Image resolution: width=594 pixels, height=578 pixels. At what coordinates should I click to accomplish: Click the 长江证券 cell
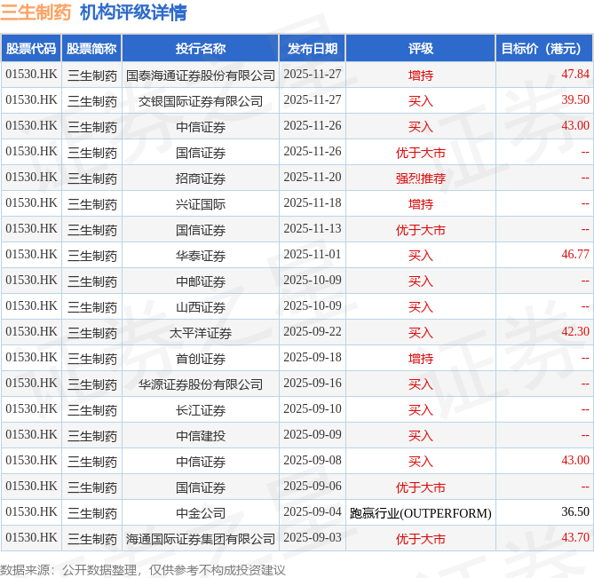pyautogui.click(x=201, y=410)
